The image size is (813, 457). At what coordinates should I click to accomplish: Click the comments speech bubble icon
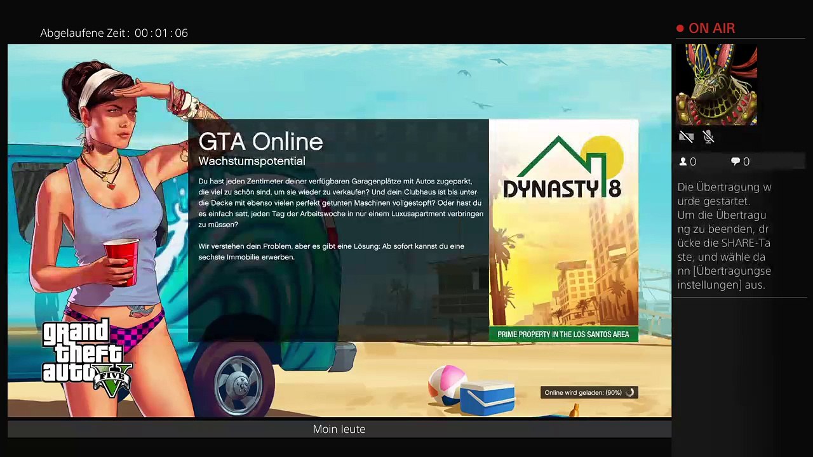click(736, 162)
